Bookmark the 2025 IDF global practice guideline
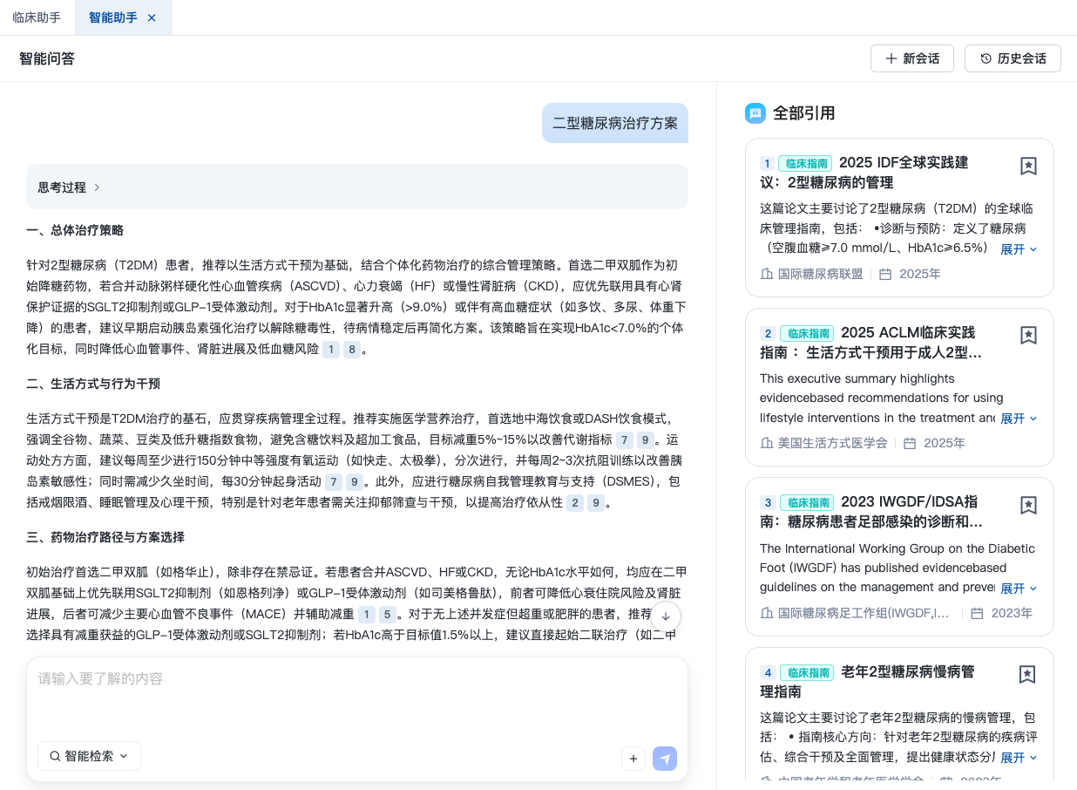The image size is (1077, 790). 1028,167
